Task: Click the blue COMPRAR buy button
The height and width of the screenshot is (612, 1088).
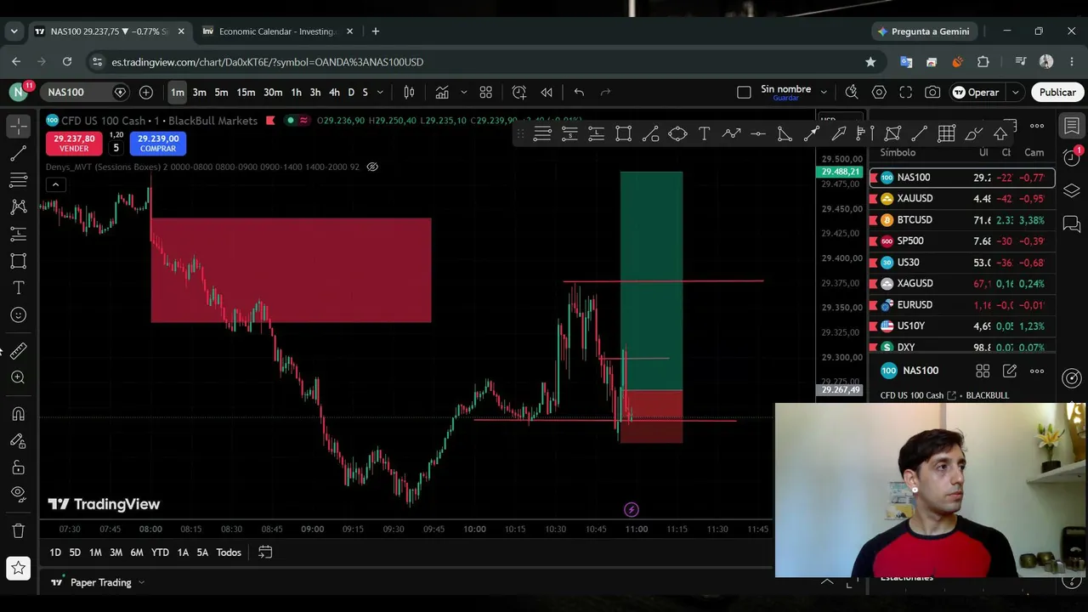Action: coord(158,143)
